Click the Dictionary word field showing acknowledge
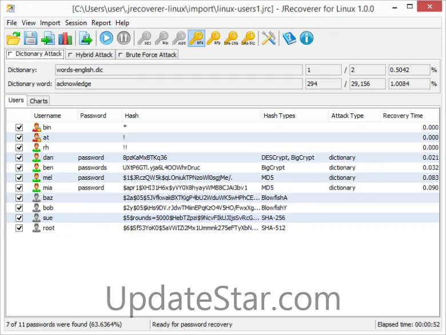The image size is (446, 335). click(x=178, y=84)
